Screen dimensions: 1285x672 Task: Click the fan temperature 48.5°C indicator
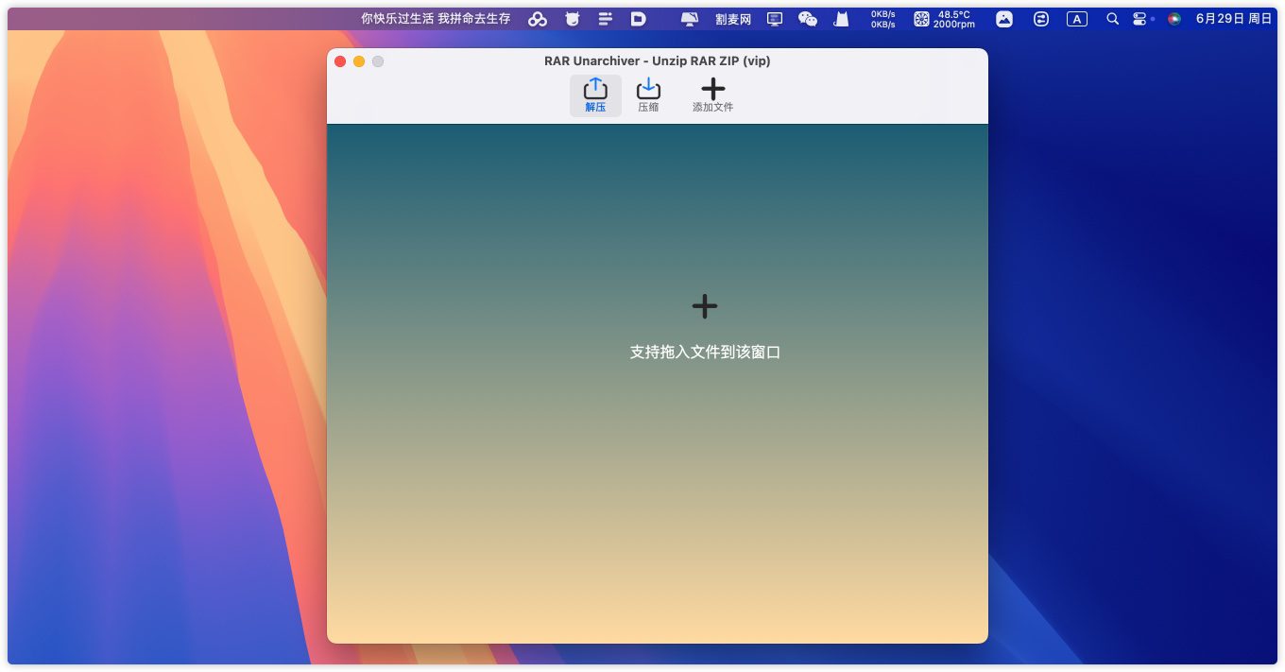[944, 19]
